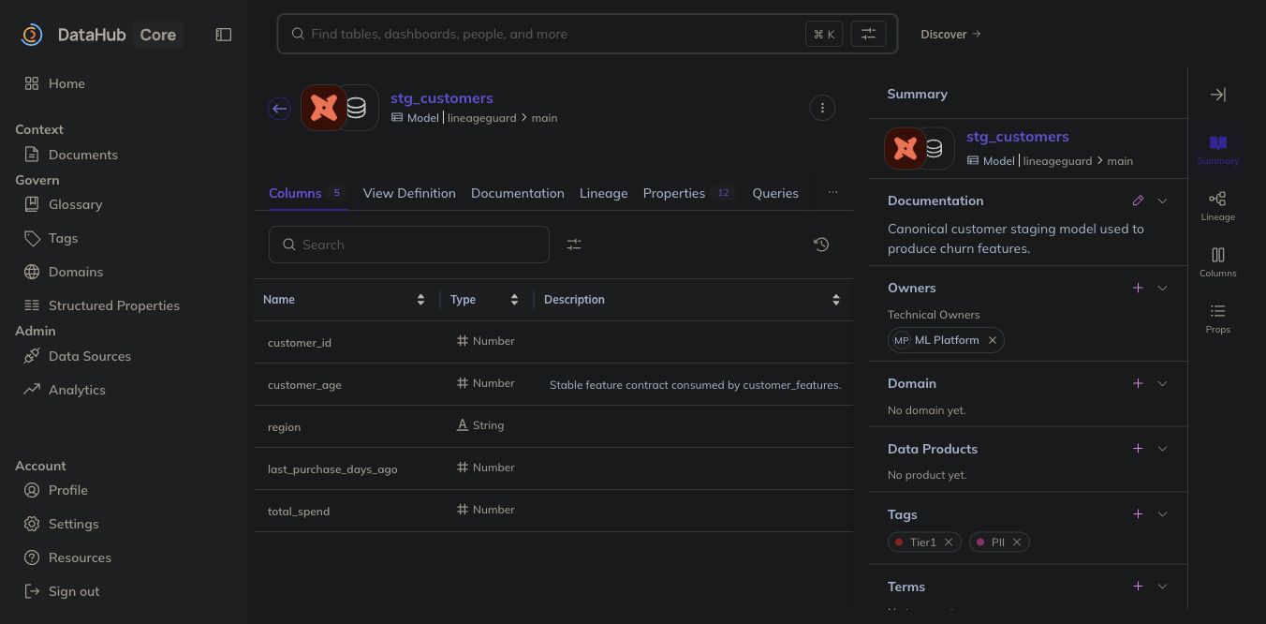Go back using the circular arrow button
Screen dimensions: 1266x624
(x=279, y=109)
